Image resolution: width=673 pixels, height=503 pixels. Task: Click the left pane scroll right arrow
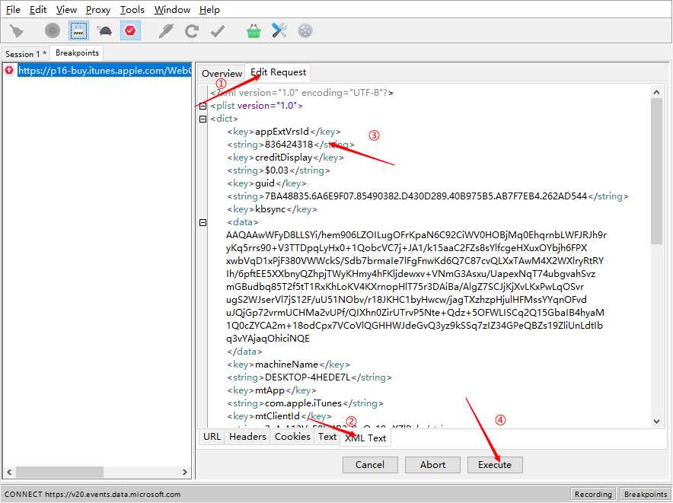(x=185, y=472)
